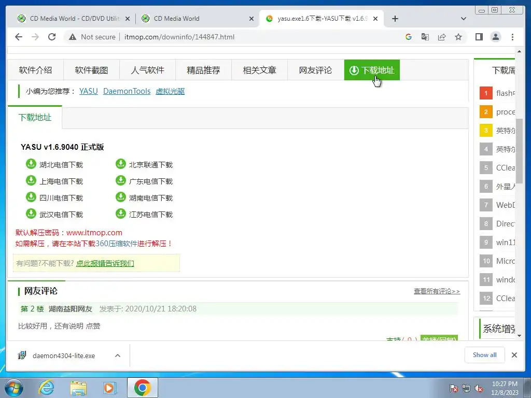The image size is (531, 398).
Task: Expand the tab search chevron
Action: coord(464,19)
